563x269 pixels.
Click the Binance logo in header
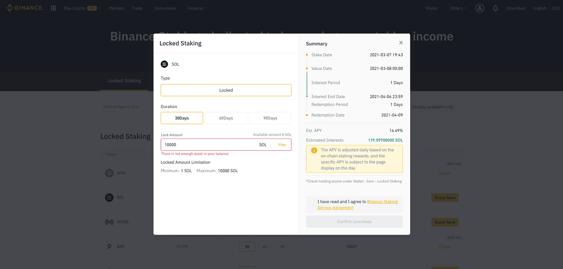click(24, 8)
